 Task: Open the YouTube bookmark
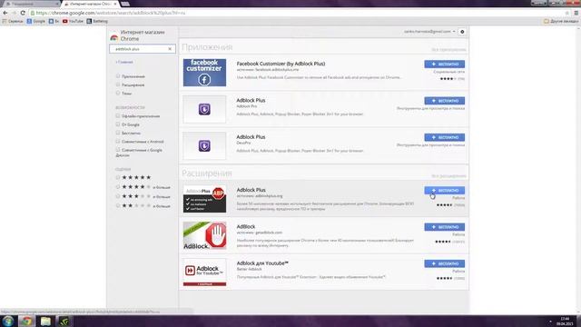click(x=73, y=22)
